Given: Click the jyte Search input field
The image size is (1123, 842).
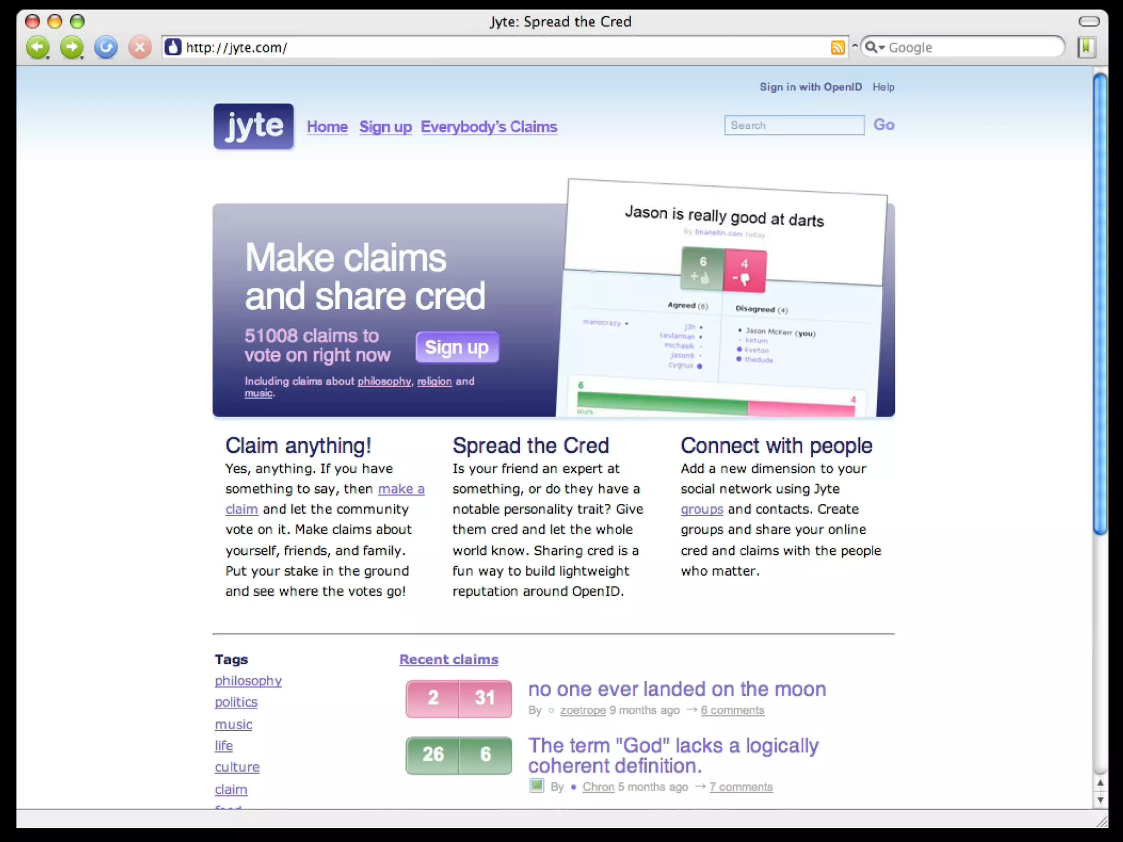Looking at the screenshot, I should [793, 125].
